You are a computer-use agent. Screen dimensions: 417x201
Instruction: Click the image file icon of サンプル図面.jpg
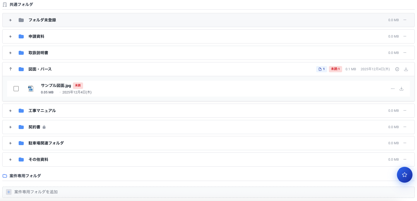[31, 89]
